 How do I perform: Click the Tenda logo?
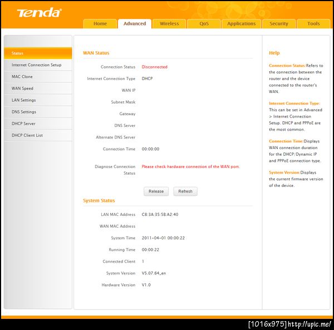(40, 13)
